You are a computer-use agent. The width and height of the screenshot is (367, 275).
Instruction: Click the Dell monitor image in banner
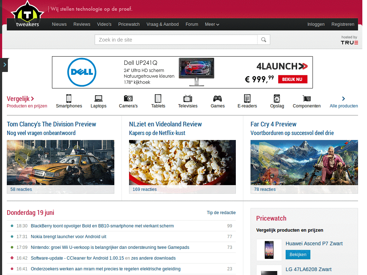pyautogui.click(x=197, y=72)
